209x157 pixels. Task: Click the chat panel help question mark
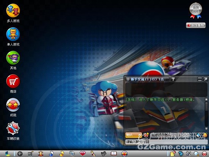[173, 79]
